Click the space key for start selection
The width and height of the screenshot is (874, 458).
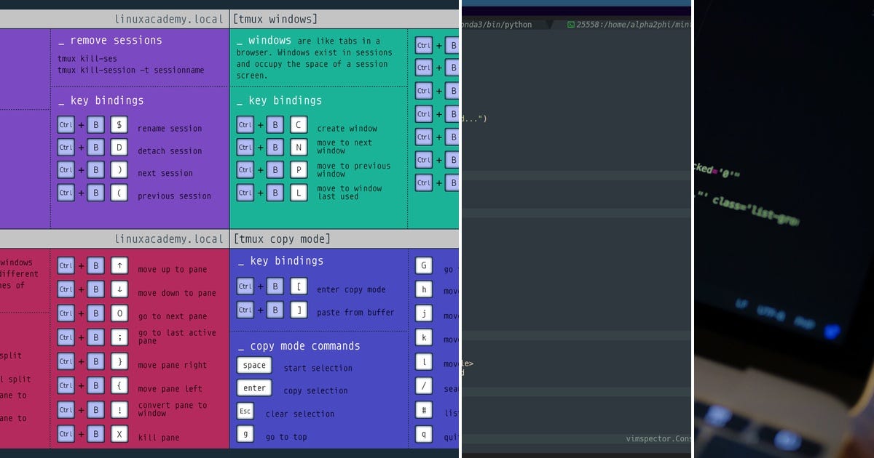click(253, 366)
